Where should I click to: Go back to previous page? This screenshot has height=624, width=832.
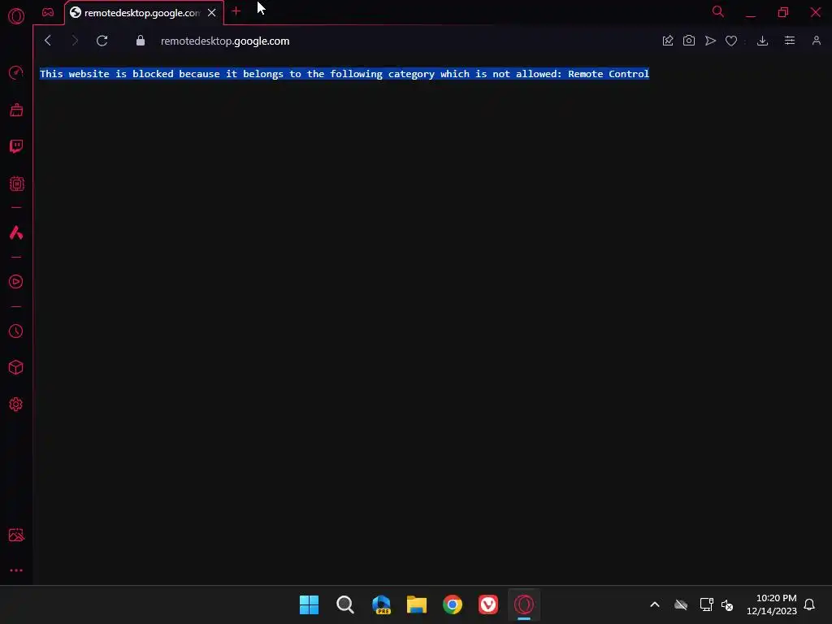click(48, 41)
